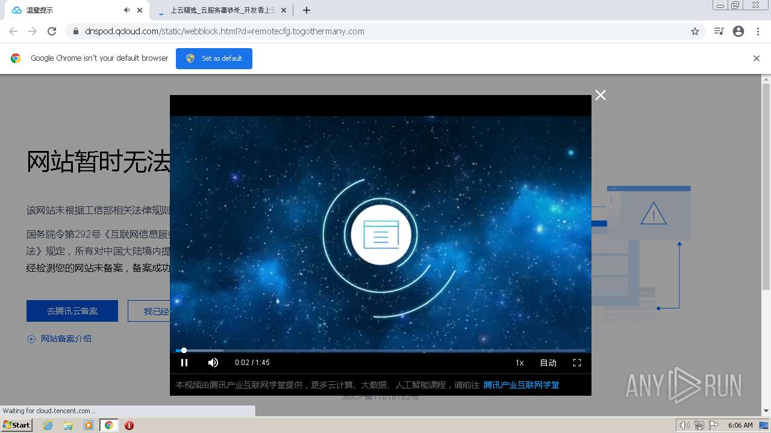Click the 6:06 AM system clock
The height and width of the screenshot is (433, 771).
click(740, 425)
